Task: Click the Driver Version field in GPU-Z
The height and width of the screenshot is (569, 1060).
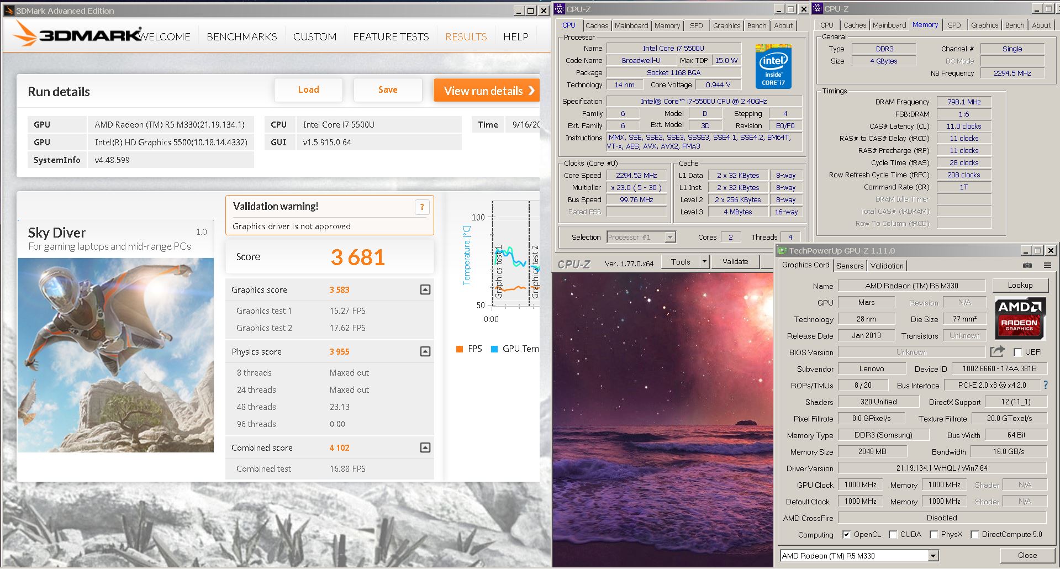Action: coord(942,468)
